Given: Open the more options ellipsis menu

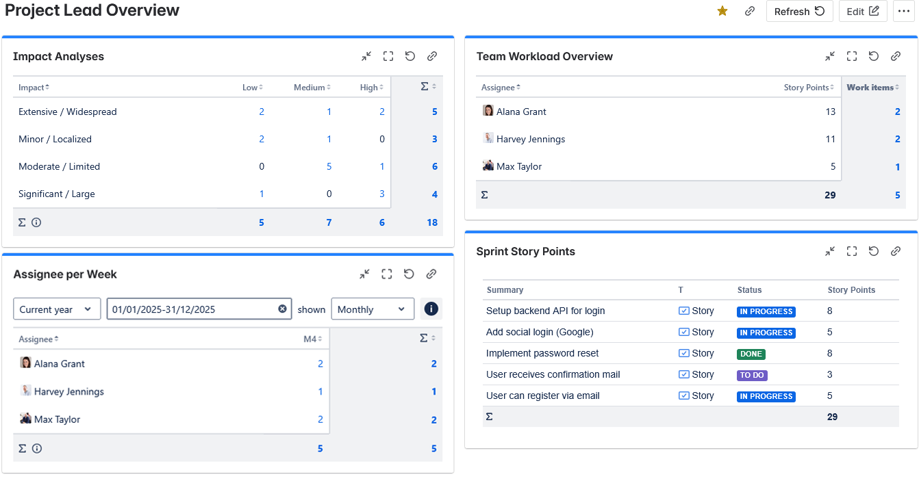Looking at the screenshot, I should pos(903,11).
